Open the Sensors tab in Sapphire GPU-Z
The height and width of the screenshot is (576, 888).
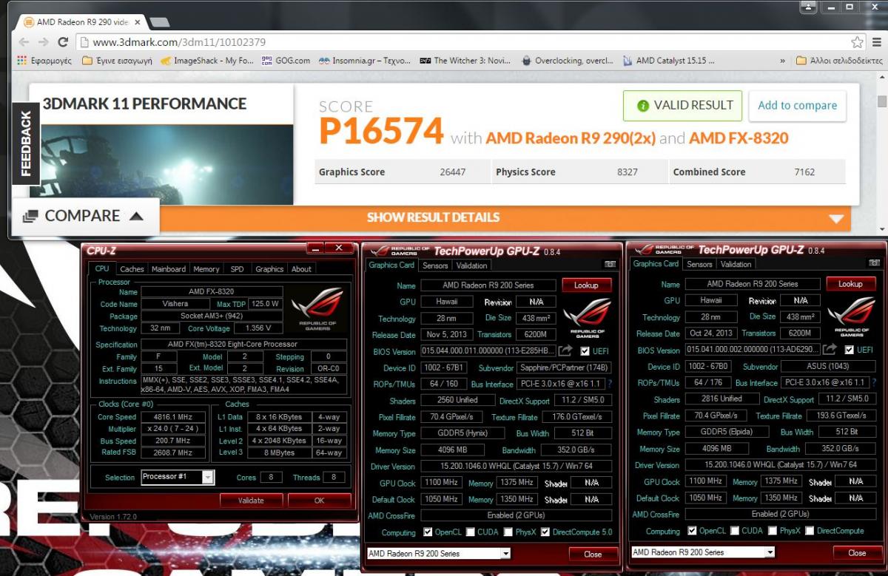(x=435, y=265)
